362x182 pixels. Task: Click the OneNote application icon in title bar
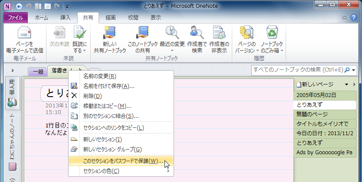pos(8,6)
